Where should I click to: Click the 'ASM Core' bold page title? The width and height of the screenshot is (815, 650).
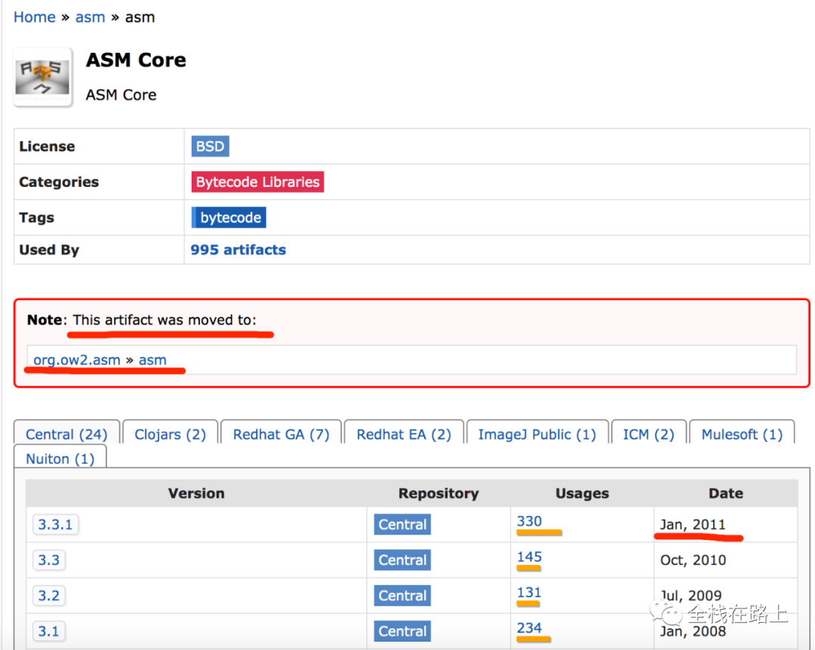click(x=136, y=60)
